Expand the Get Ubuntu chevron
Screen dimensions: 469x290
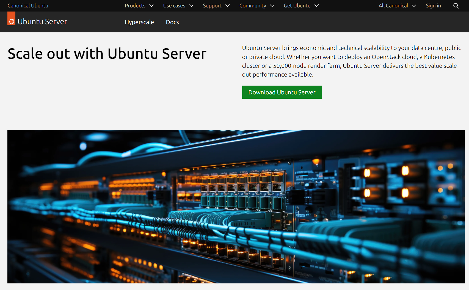(317, 6)
